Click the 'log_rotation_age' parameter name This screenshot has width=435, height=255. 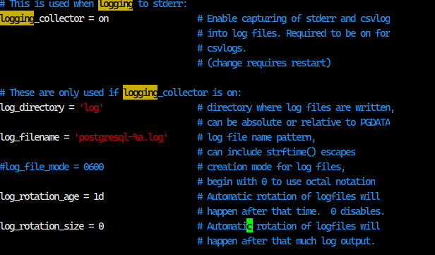point(40,197)
